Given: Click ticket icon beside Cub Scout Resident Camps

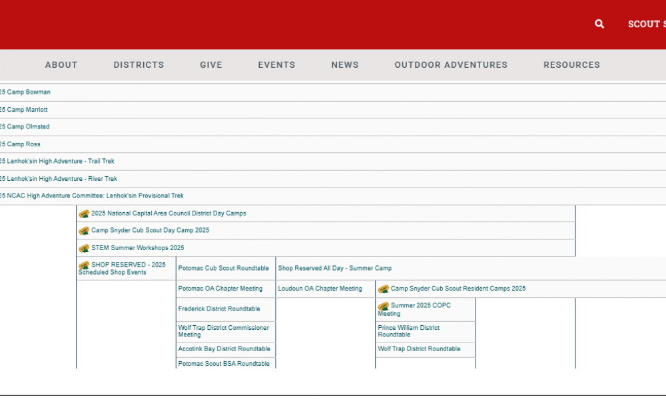Looking at the screenshot, I should point(384,289).
